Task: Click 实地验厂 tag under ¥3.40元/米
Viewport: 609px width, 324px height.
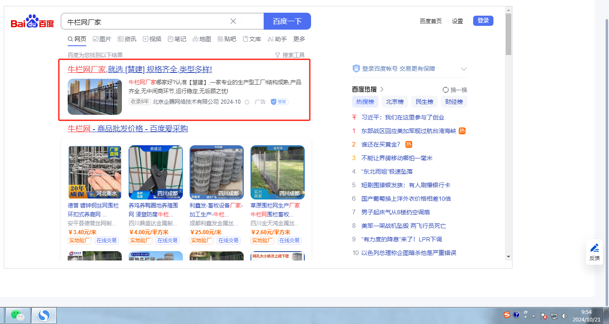Action: [x=80, y=241]
